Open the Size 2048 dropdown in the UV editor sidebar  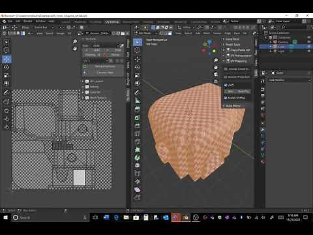point(106,46)
